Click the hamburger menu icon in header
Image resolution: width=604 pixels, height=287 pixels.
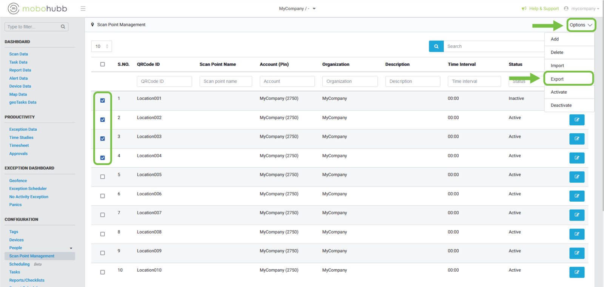point(83,9)
